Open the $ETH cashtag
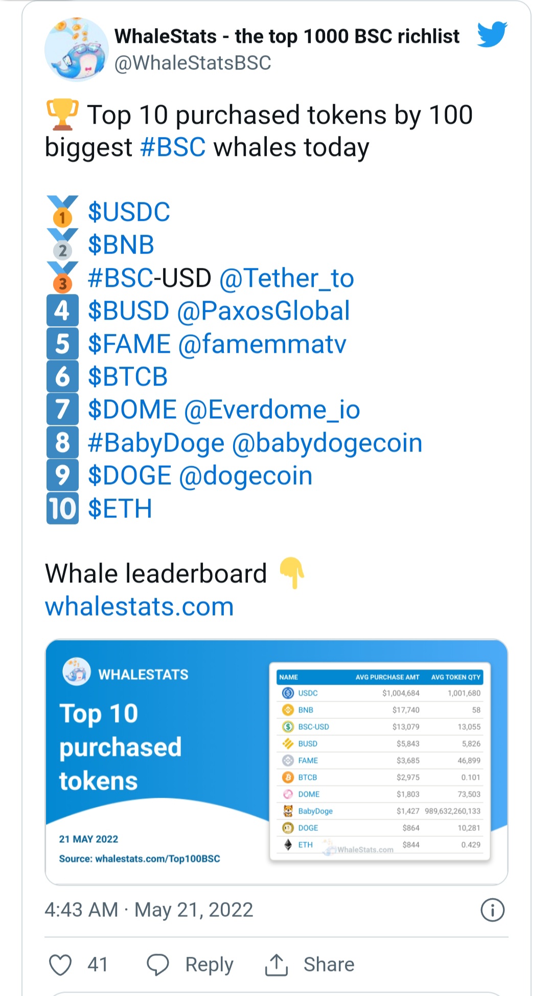Image resolution: width=552 pixels, height=996 pixels. [x=120, y=509]
